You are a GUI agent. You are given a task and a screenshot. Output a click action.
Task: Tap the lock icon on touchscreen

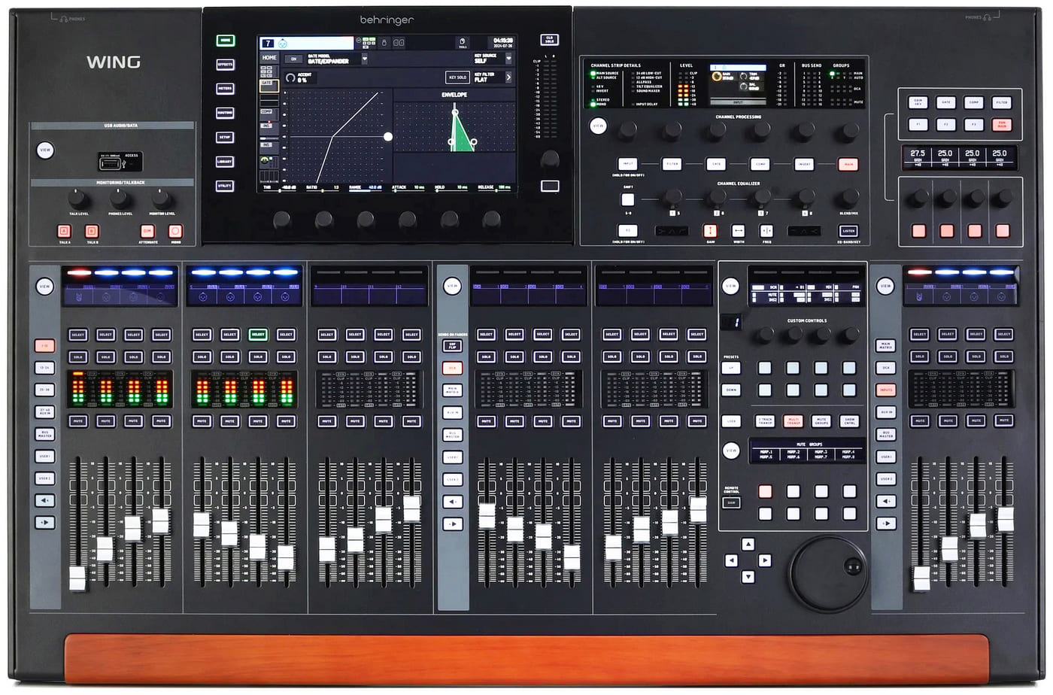pos(384,43)
